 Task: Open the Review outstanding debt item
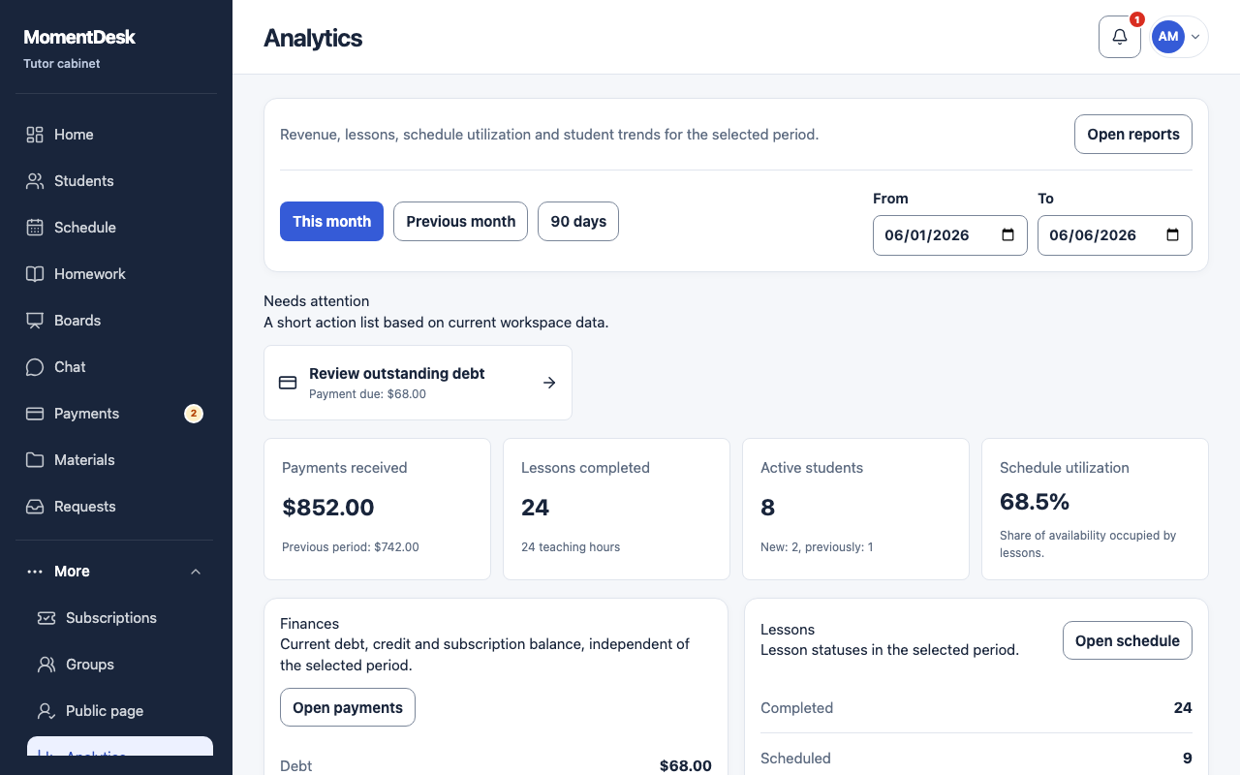pos(418,383)
